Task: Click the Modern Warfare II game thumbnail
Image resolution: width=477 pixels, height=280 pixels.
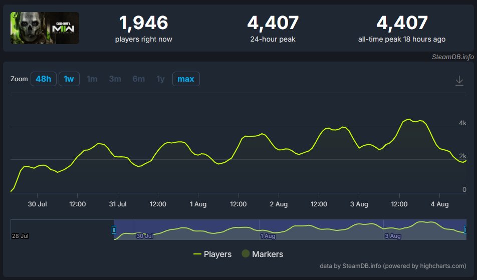Action: [45, 28]
